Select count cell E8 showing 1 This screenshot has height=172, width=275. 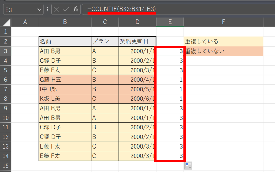pos(170,99)
